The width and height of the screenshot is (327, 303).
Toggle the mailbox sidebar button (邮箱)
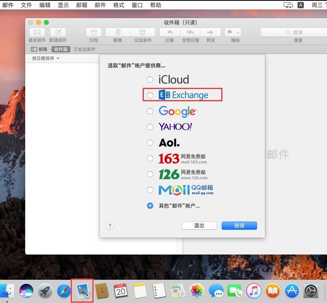[39, 49]
